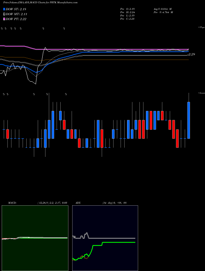Select the 'DOW PT: 2.22' legend text
Image resolution: width=205 pixels, height=271 pixels.
[x=16, y=19]
